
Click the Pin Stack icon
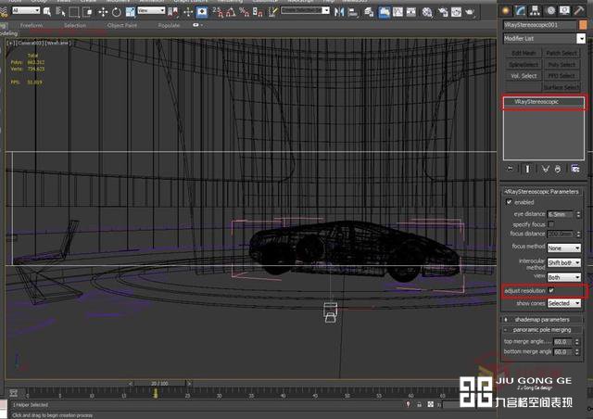pyautogui.click(x=509, y=168)
